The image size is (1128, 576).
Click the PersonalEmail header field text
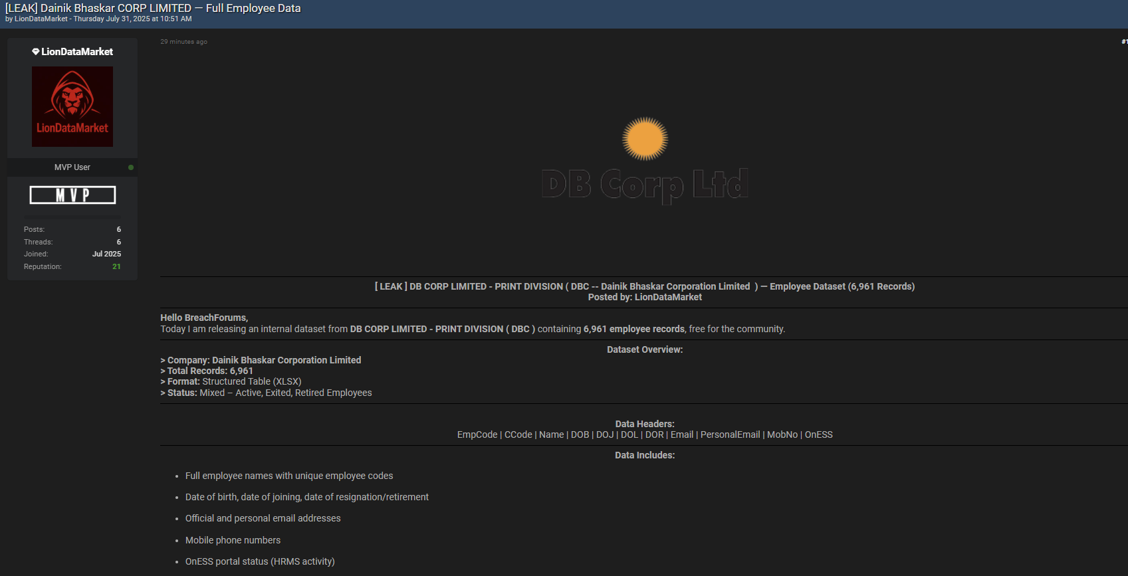[730, 434]
